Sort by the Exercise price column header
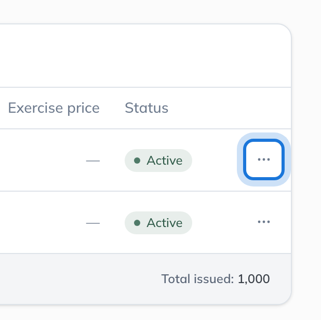 53,108
